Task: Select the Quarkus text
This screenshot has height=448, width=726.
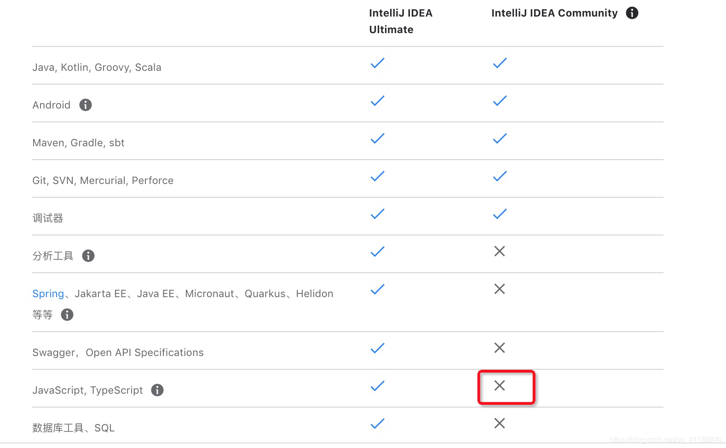Action: pyautogui.click(x=265, y=293)
